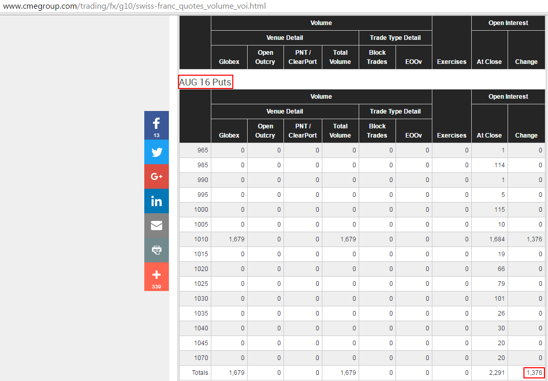548x381 pixels.
Task: Click At Close value 5 for 995
Action: point(503,195)
